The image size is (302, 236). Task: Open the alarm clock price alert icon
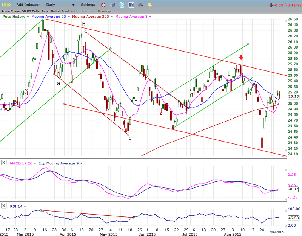pyautogui.click(x=104, y=5)
